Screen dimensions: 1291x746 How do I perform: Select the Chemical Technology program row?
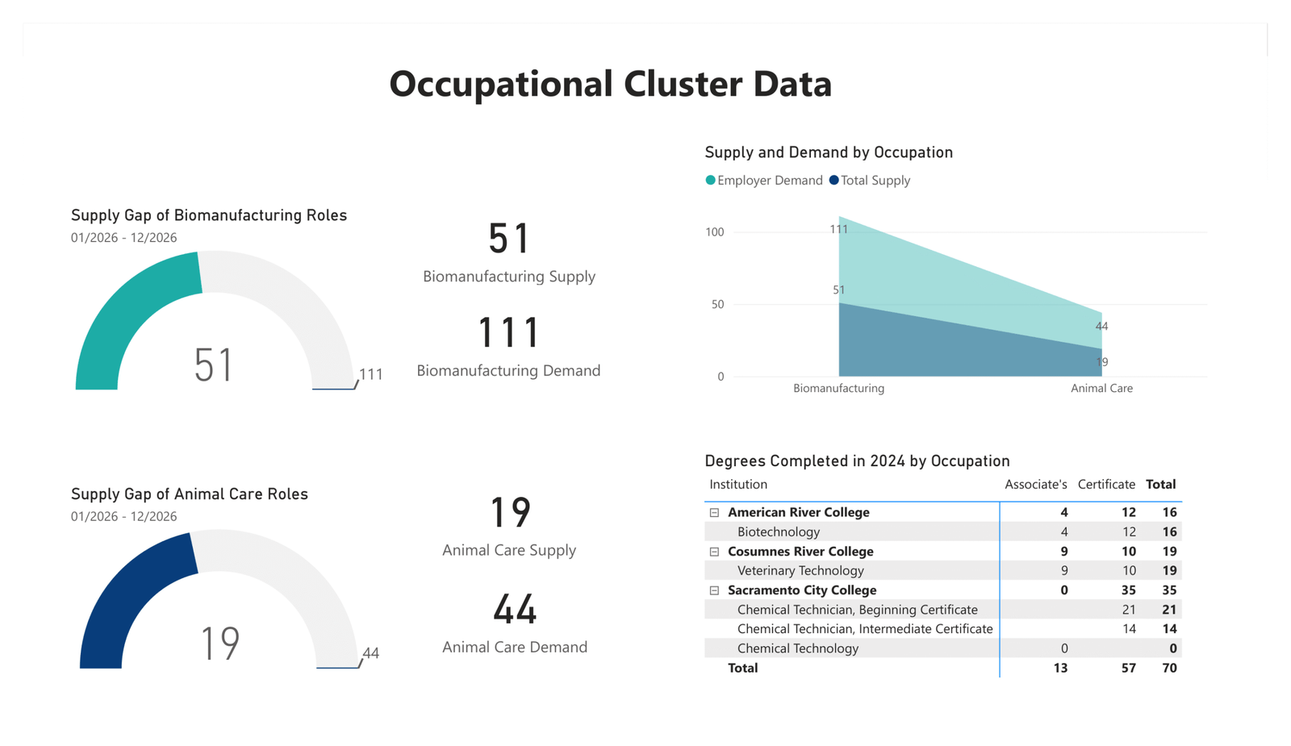click(797, 648)
